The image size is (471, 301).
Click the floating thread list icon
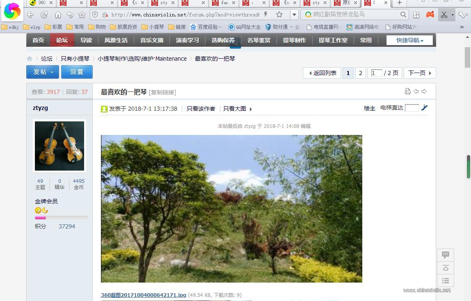446,281
